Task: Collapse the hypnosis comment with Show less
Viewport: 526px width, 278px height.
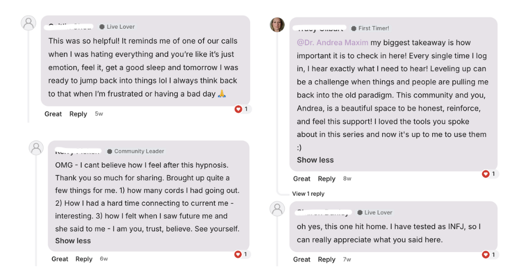Action: pyautogui.click(x=73, y=240)
